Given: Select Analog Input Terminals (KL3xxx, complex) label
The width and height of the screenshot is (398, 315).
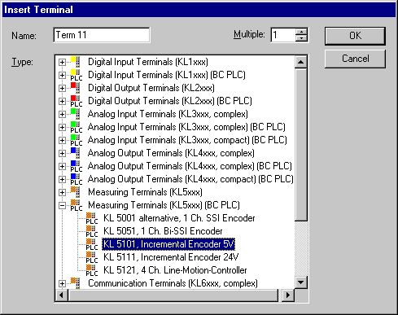Looking at the screenshot, I should click(168, 114).
